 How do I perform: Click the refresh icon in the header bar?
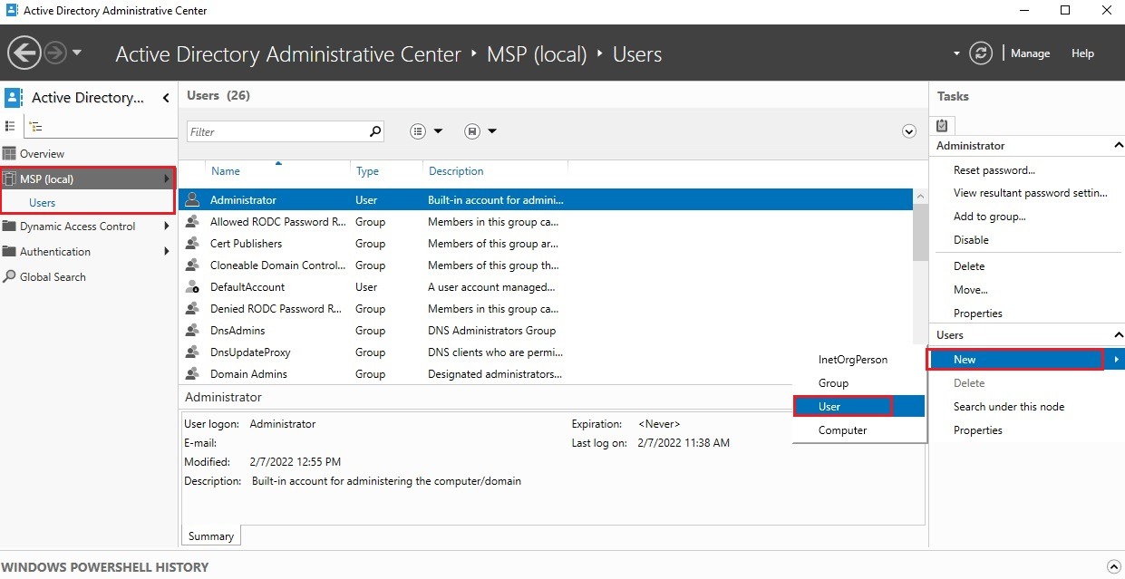pyautogui.click(x=981, y=53)
